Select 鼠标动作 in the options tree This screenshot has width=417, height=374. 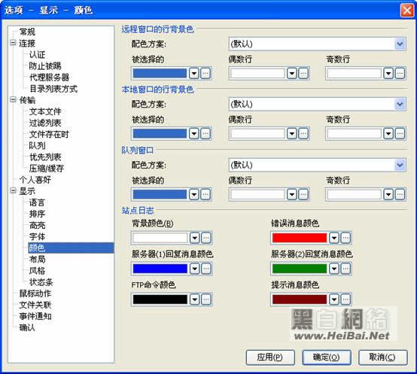[35, 293]
